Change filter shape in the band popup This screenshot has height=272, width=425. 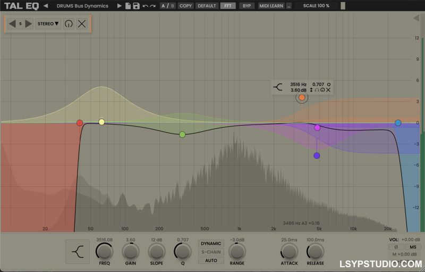[278, 87]
